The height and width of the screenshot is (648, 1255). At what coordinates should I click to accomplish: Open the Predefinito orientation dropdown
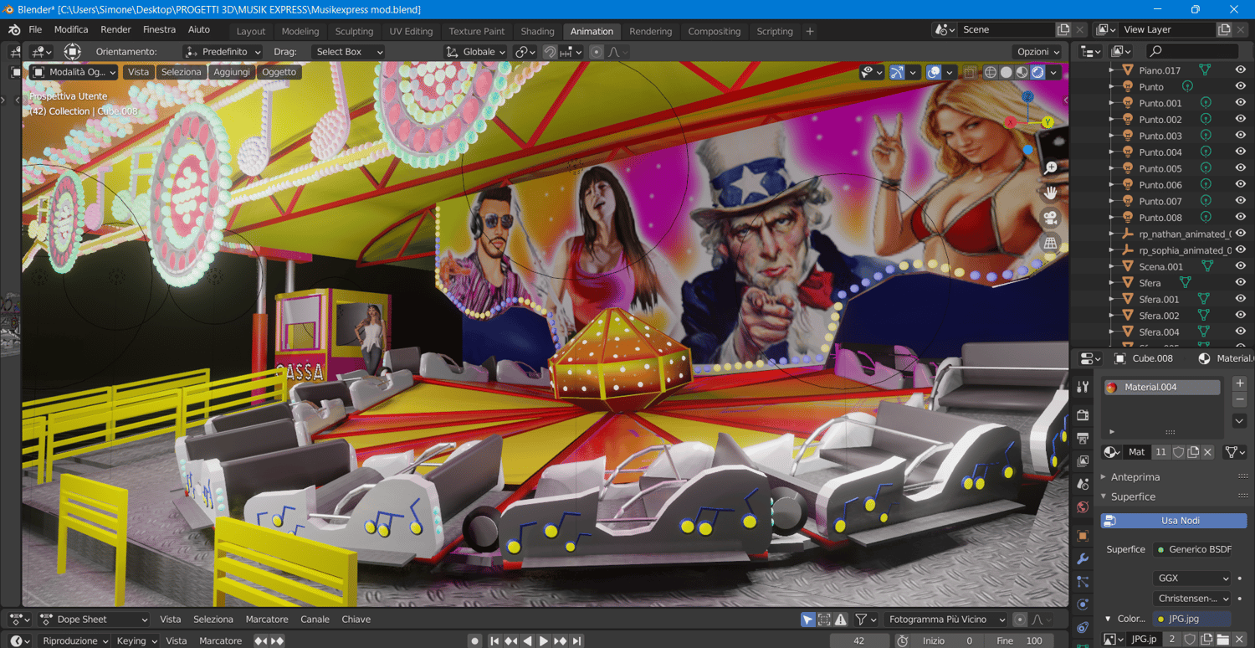click(223, 52)
